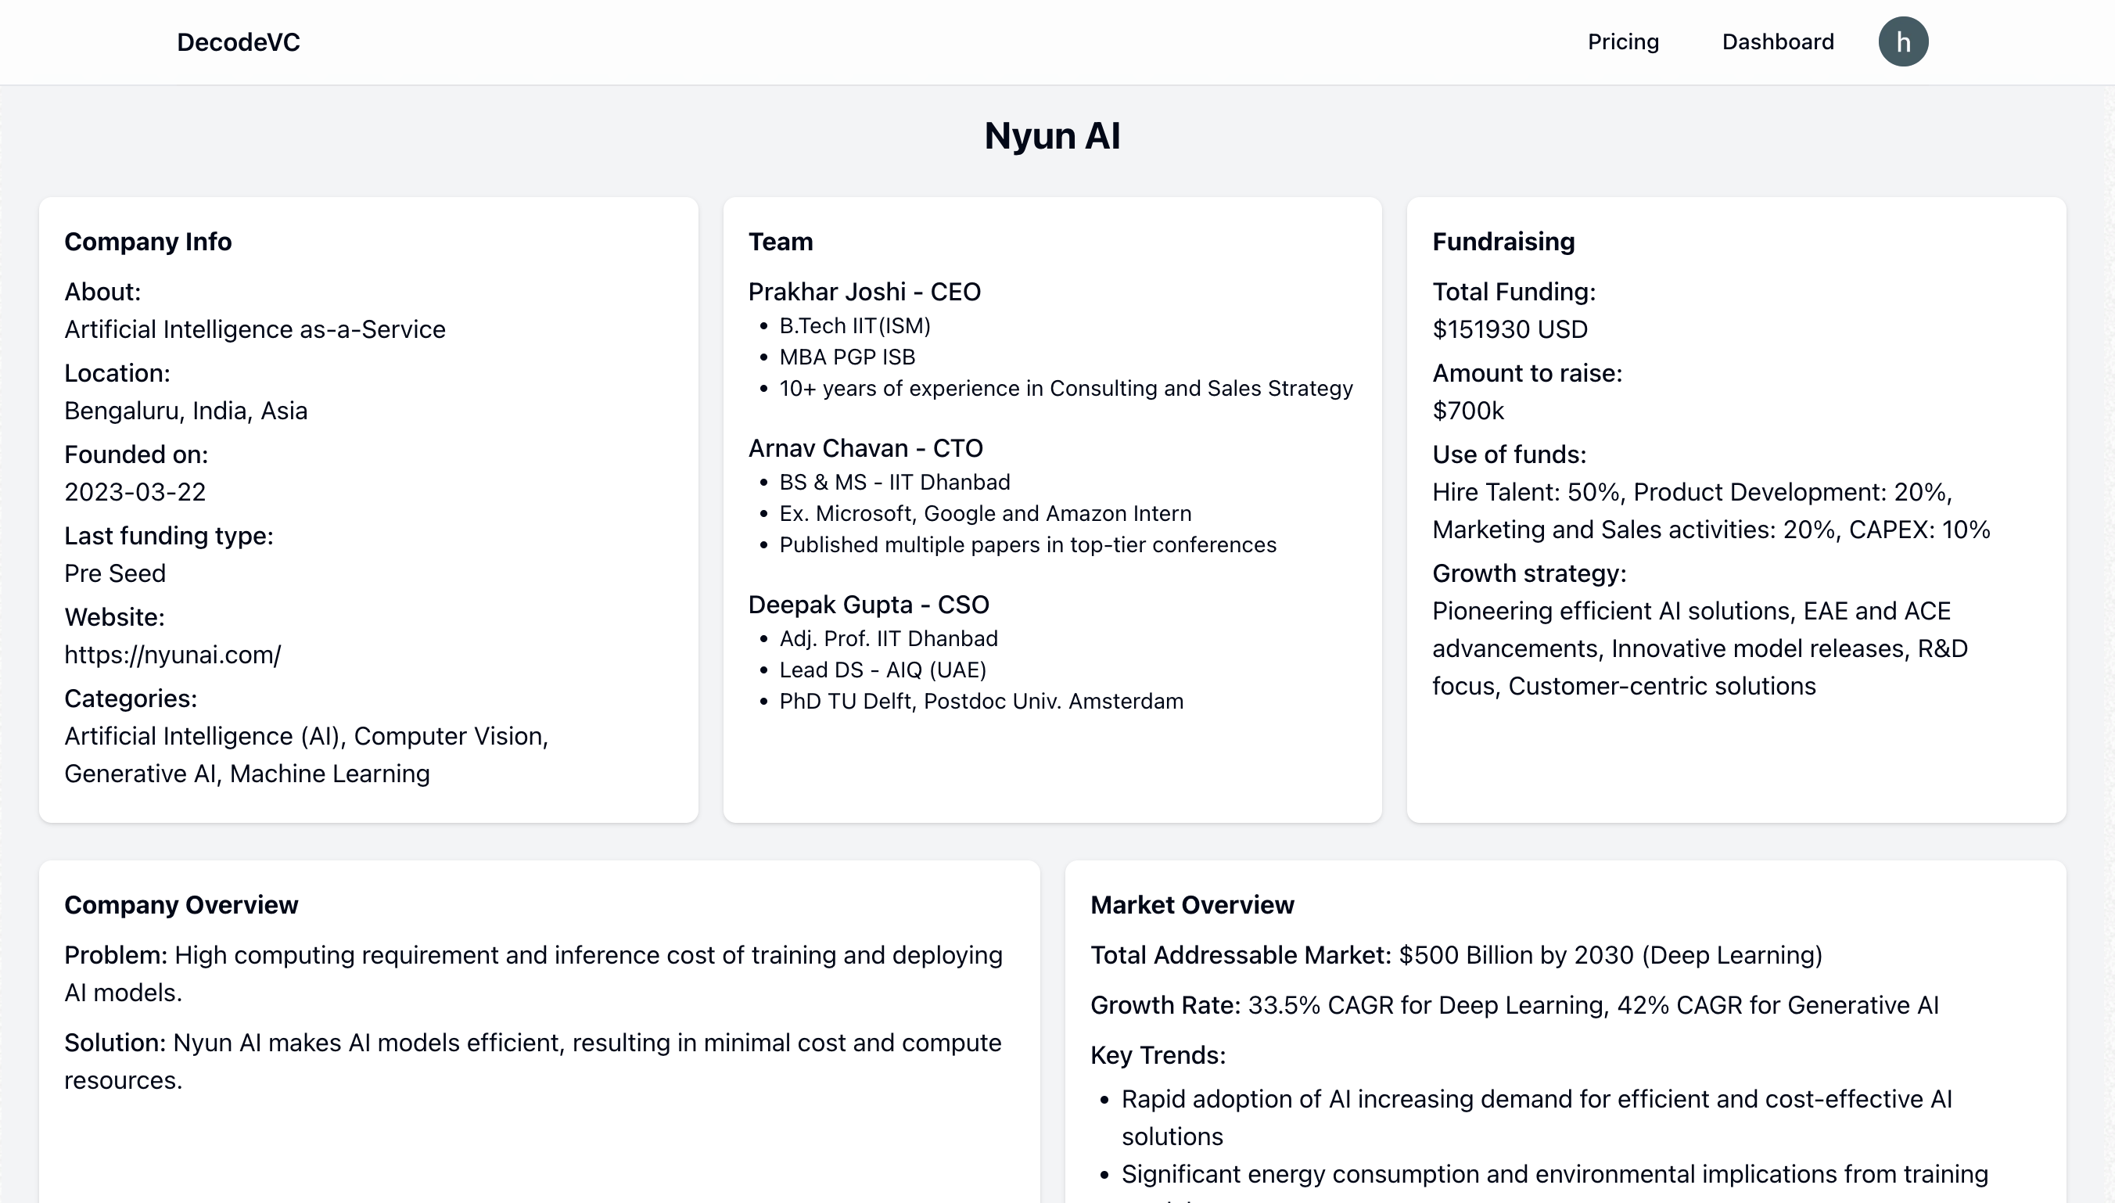Click the total funding '$151930 USD'

click(x=1510, y=329)
